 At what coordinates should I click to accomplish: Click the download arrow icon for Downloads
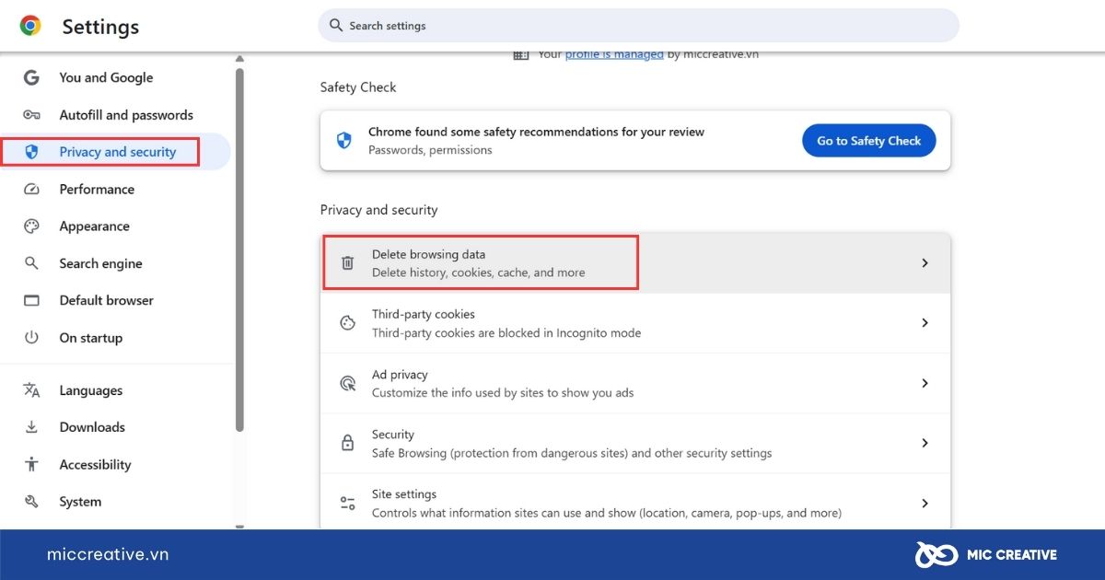click(x=31, y=427)
